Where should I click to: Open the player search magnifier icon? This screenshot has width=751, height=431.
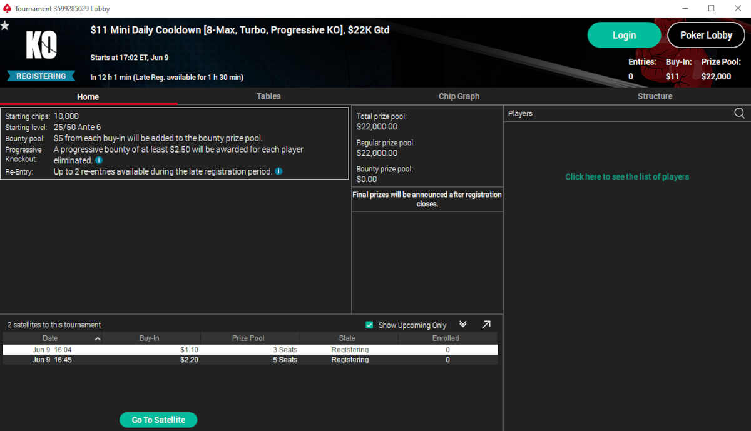(x=739, y=113)
